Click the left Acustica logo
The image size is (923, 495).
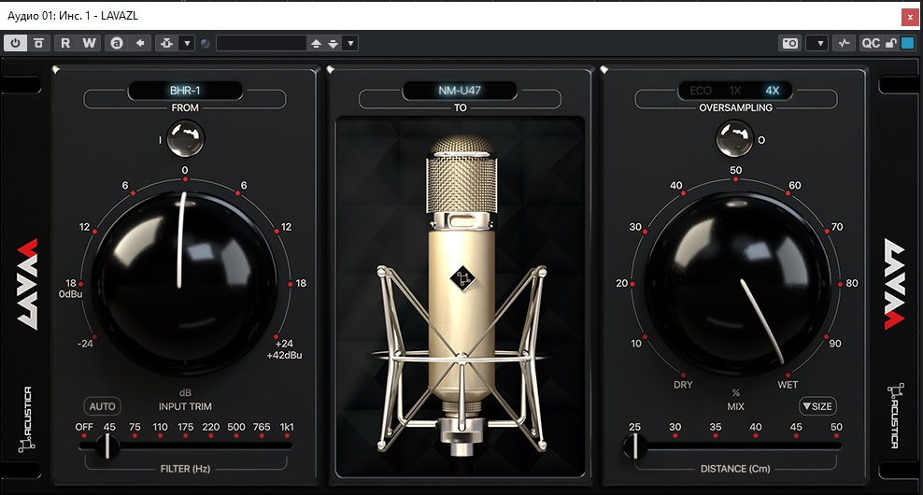click(x=26, y=419)
